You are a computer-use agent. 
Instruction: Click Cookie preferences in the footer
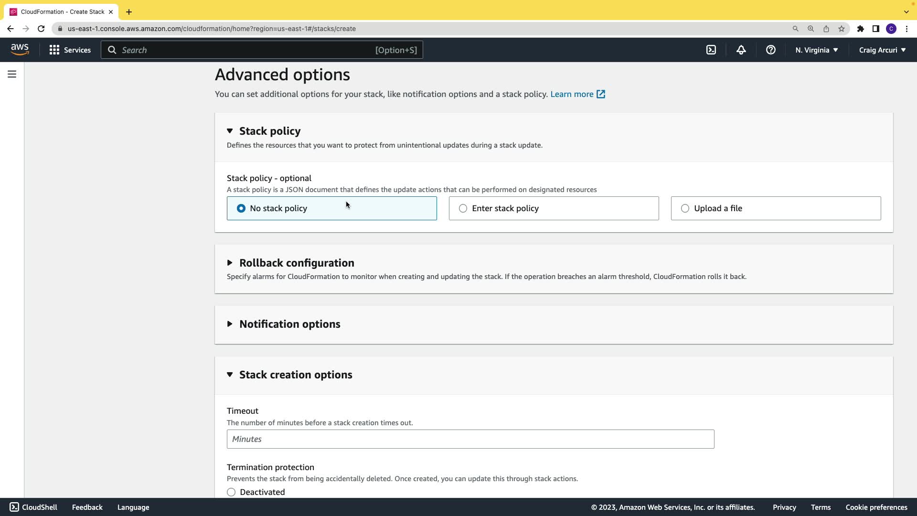pos(876,507)
